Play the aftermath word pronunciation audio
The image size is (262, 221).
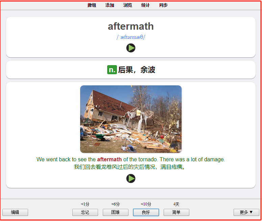(x=131, y=48)
